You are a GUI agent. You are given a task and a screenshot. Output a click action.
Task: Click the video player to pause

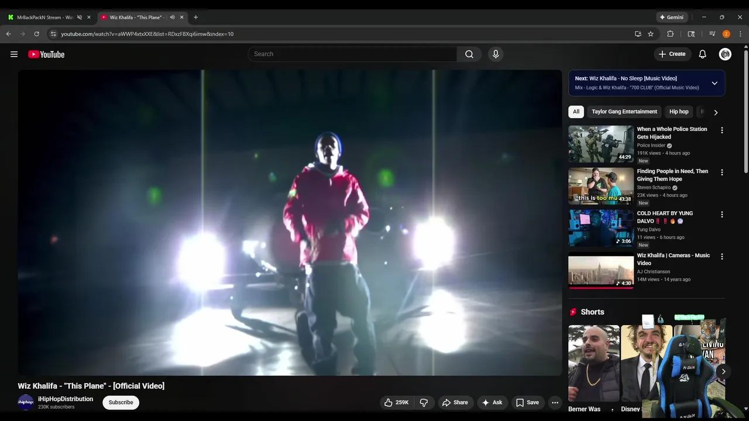[290, 222]
